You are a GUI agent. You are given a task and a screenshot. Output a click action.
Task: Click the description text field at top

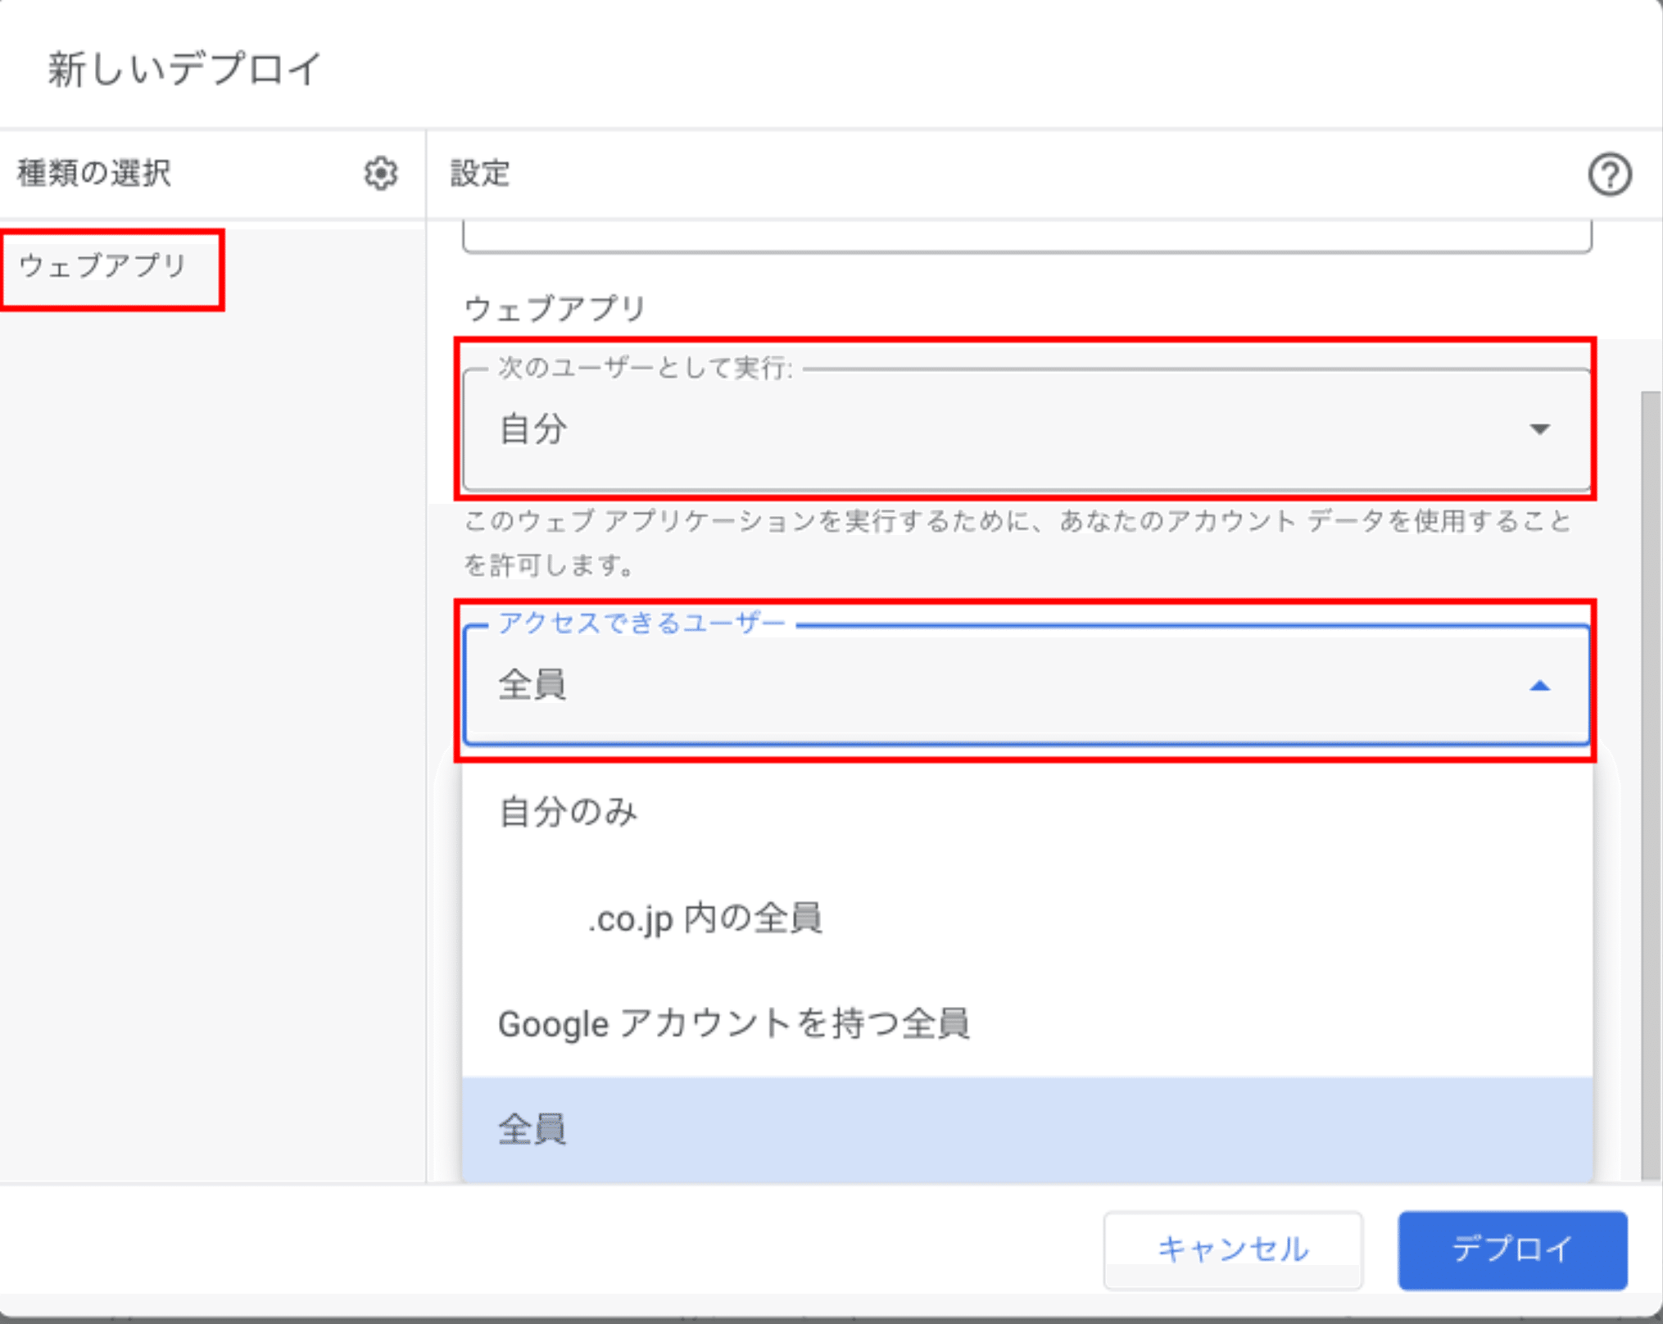pos(1026,236)
